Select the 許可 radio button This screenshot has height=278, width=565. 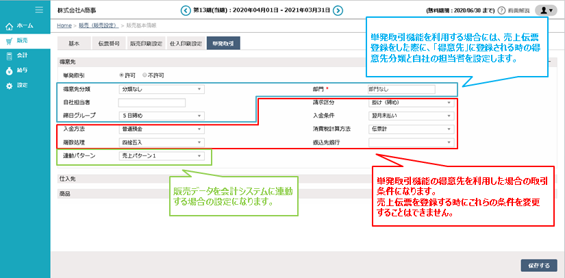pos(121,75)
